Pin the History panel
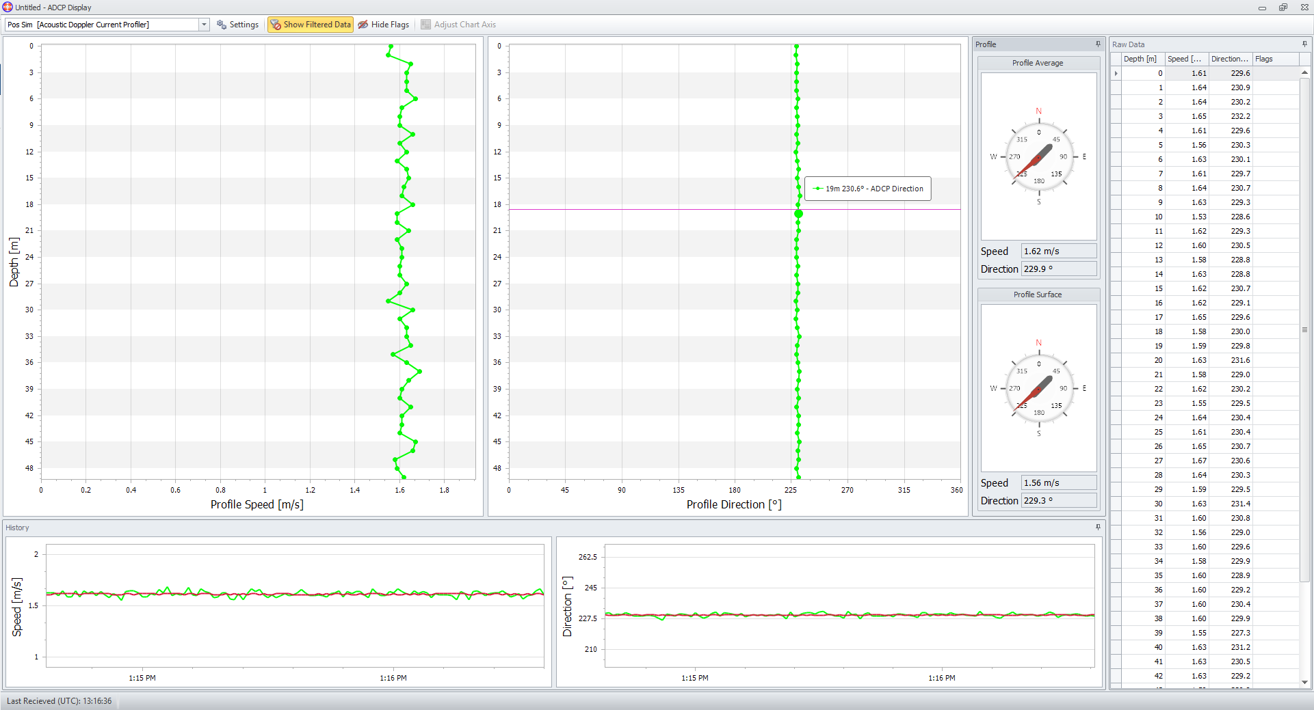1314x710 pixels. (x=1098, y=528)
